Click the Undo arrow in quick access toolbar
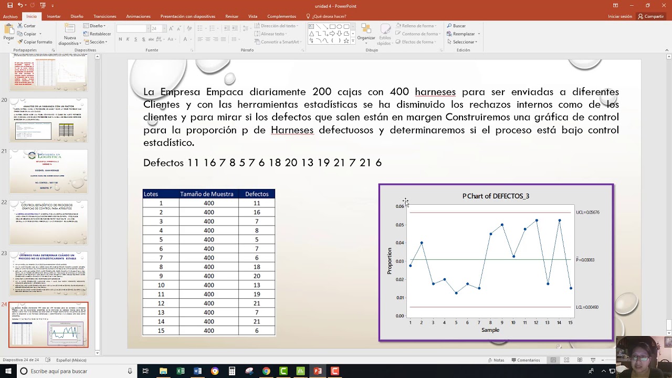 pos(20,5)
